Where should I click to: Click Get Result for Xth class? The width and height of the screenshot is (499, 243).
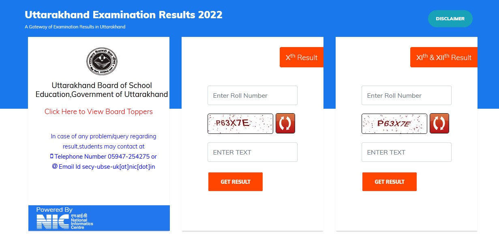click(236, 182)
